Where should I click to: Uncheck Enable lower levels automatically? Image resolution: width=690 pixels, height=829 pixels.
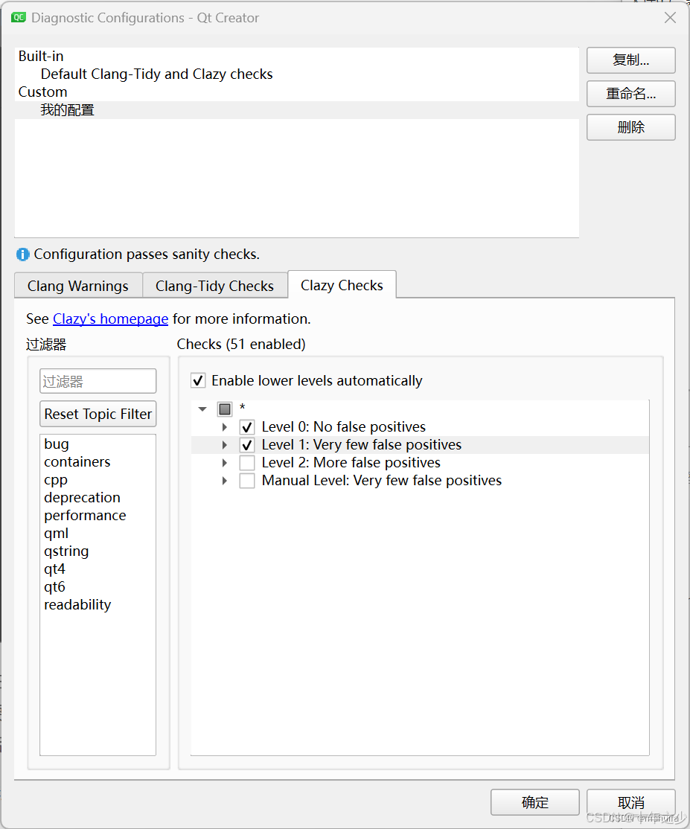point(198,380)
